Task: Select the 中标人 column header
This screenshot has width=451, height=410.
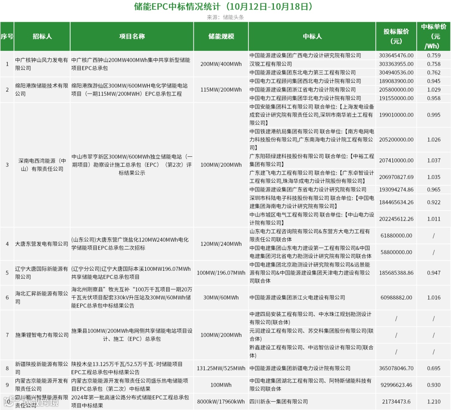Action: click(x=312, y=36)
